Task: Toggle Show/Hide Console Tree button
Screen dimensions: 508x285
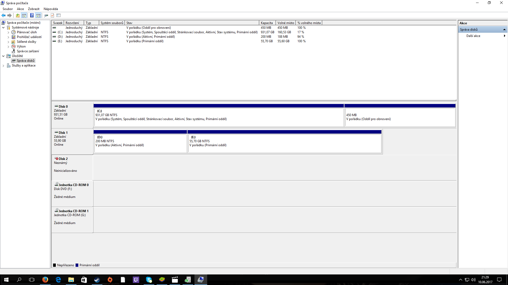Action: pyautogui.click(x=24, y=15)
